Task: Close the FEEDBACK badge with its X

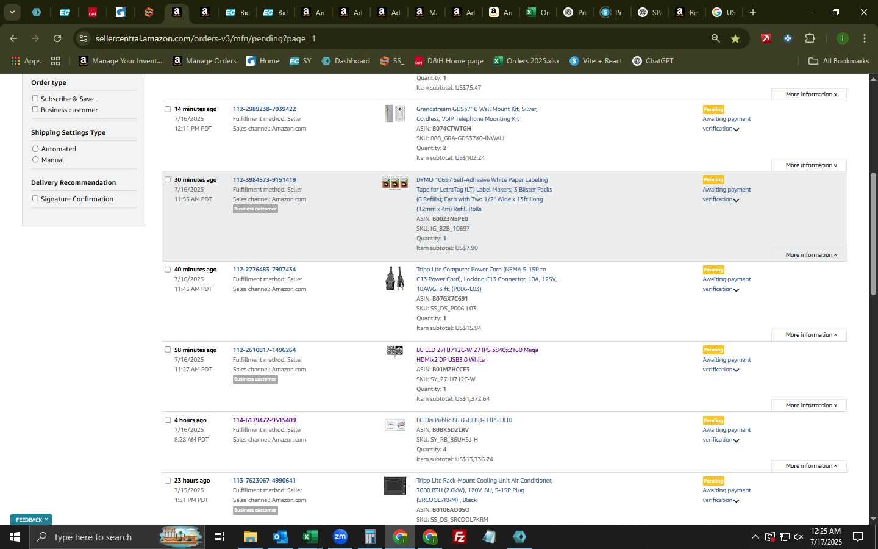Action: (46, 519)
